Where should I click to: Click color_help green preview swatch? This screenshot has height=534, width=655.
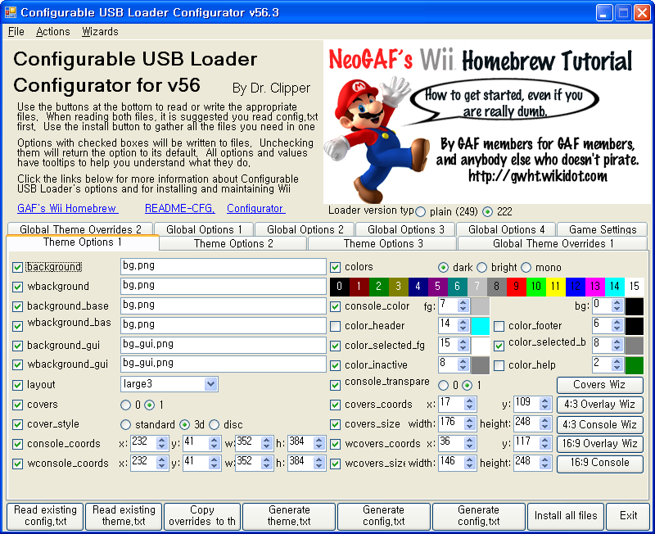(x=634, y=365)
